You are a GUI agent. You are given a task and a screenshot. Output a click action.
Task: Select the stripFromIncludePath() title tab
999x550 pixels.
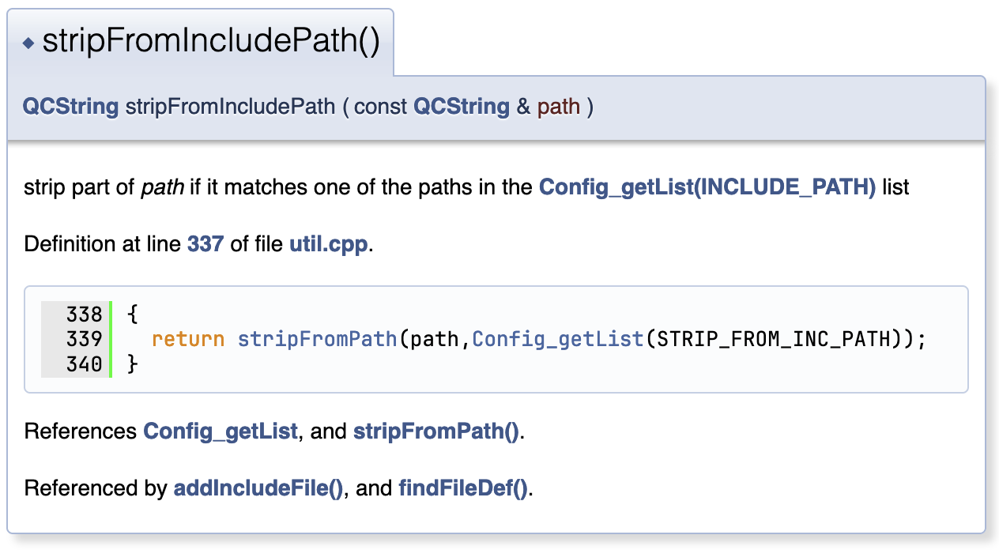point(210,42)
